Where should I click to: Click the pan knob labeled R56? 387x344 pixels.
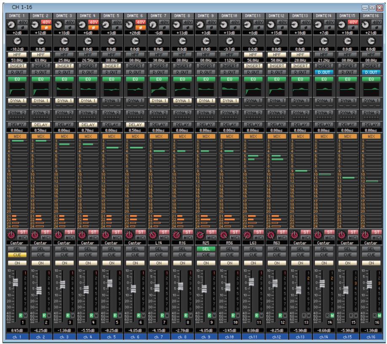click(x=224, y=235)
